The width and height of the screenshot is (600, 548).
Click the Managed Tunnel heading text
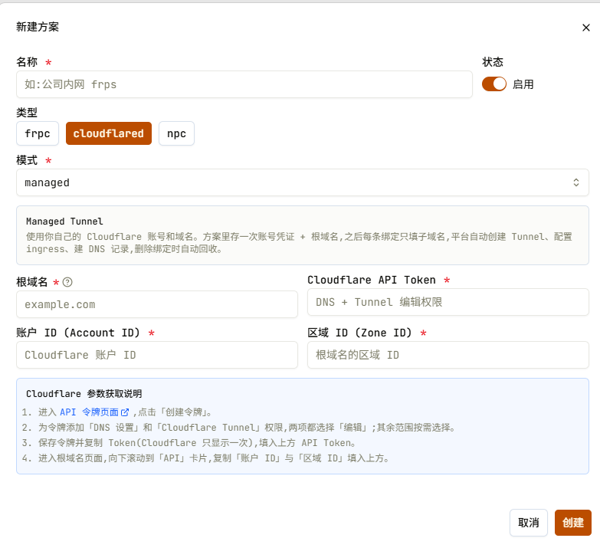click(x=64, y=221)
